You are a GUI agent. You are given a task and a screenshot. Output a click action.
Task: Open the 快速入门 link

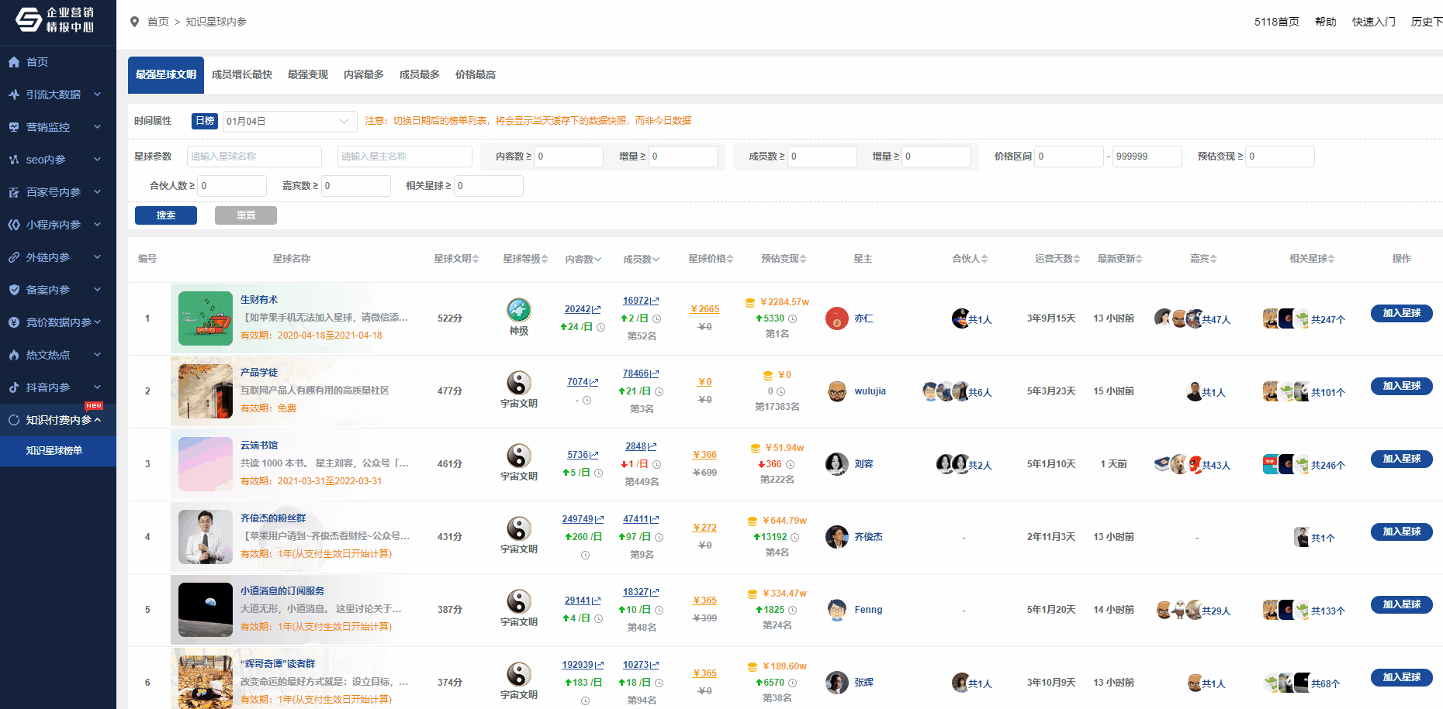pos(1374,22)
